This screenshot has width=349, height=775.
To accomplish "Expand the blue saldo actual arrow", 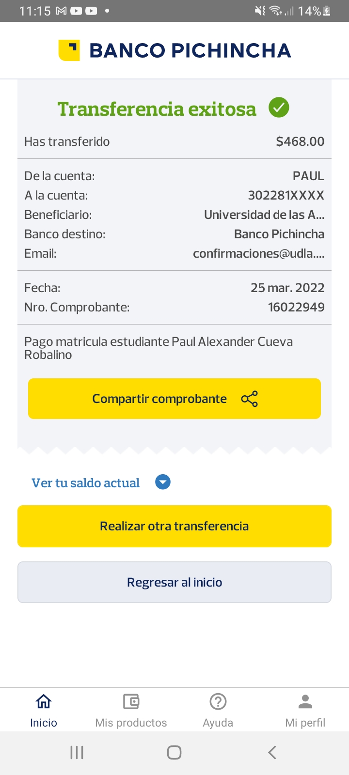I will pyautogui.click(x=163, y=482).
